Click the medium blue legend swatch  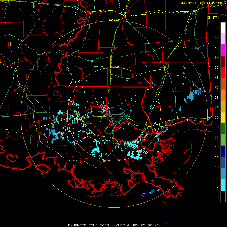223,162
